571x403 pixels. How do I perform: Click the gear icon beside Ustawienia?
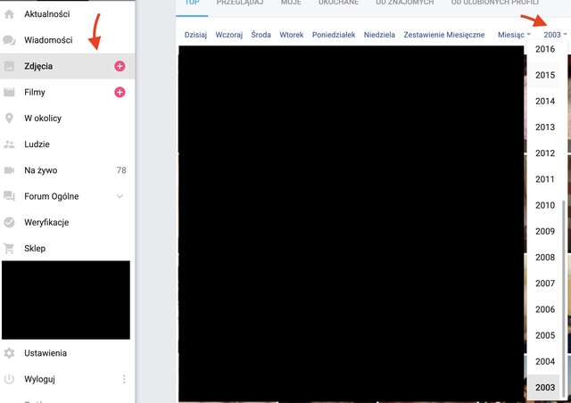[9, 353]
